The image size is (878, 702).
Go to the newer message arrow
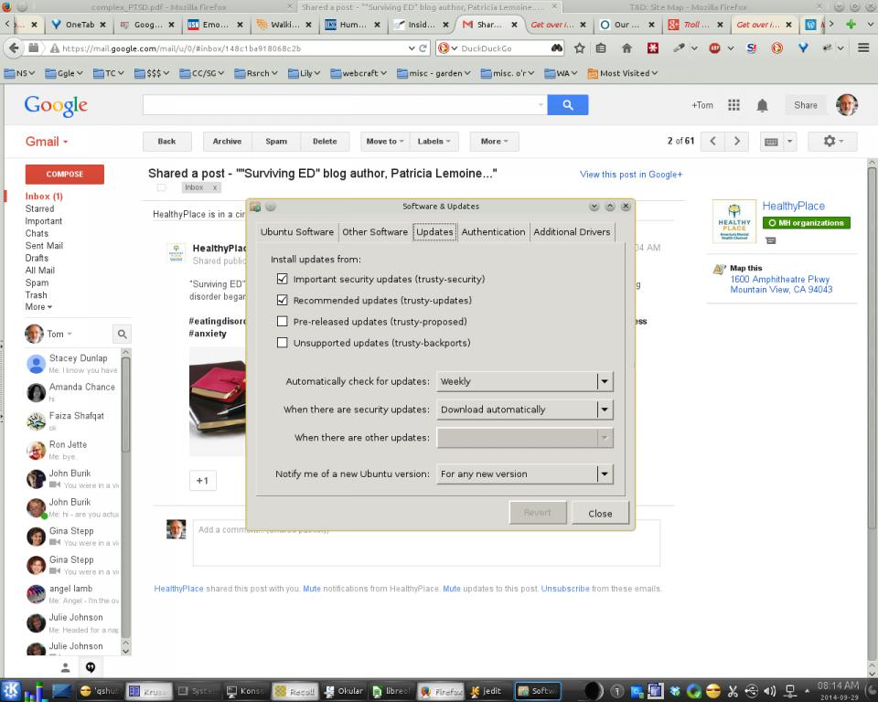[713, 141]
